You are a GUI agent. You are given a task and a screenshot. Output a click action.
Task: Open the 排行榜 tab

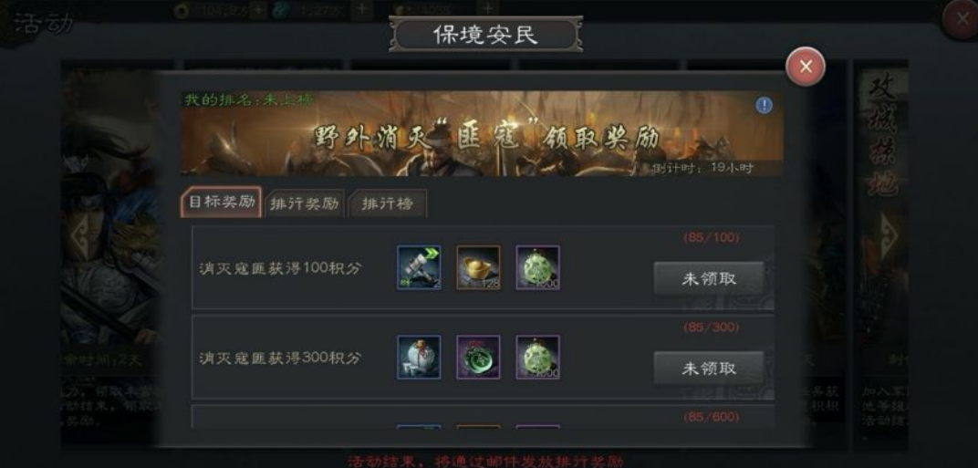pyautogui.click(x=388, y=203)
